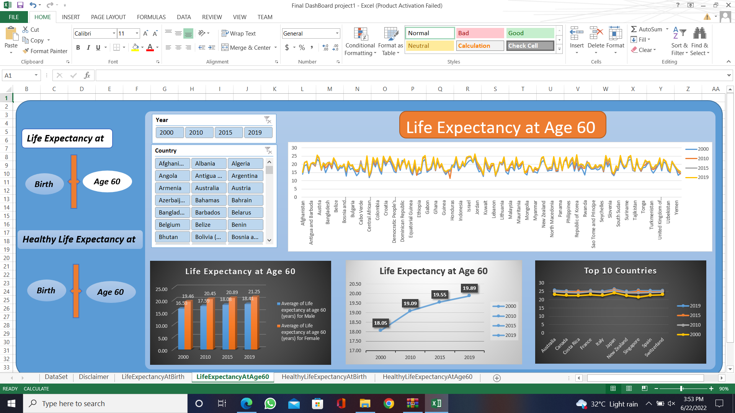This screenshot has width=735, height=413.
Task: Click the Format as Table icon
Action: point(390,41)
